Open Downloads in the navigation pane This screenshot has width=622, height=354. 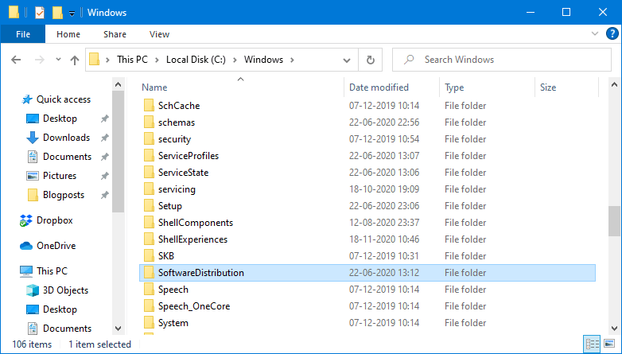[66, 138]
